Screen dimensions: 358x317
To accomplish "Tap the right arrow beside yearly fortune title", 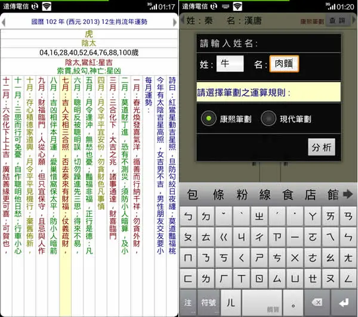I will (x=175, y=22).
